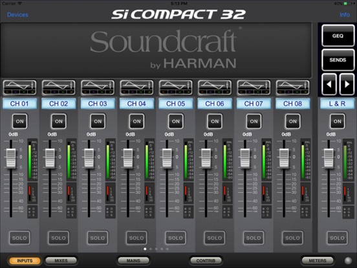
Task: Open the EQ curve display for CH 04
Action: (136, 87)
